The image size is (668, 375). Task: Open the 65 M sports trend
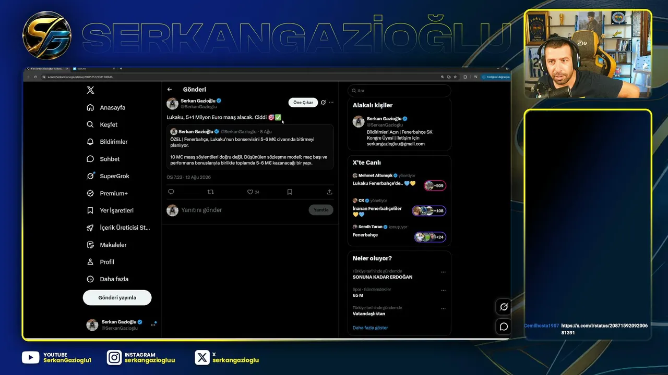click(x=358, y=295)
